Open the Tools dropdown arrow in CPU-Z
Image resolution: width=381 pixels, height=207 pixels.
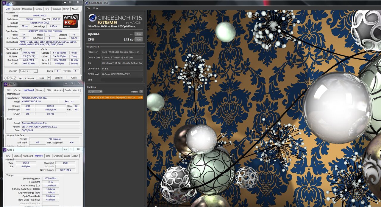[49, 78]
